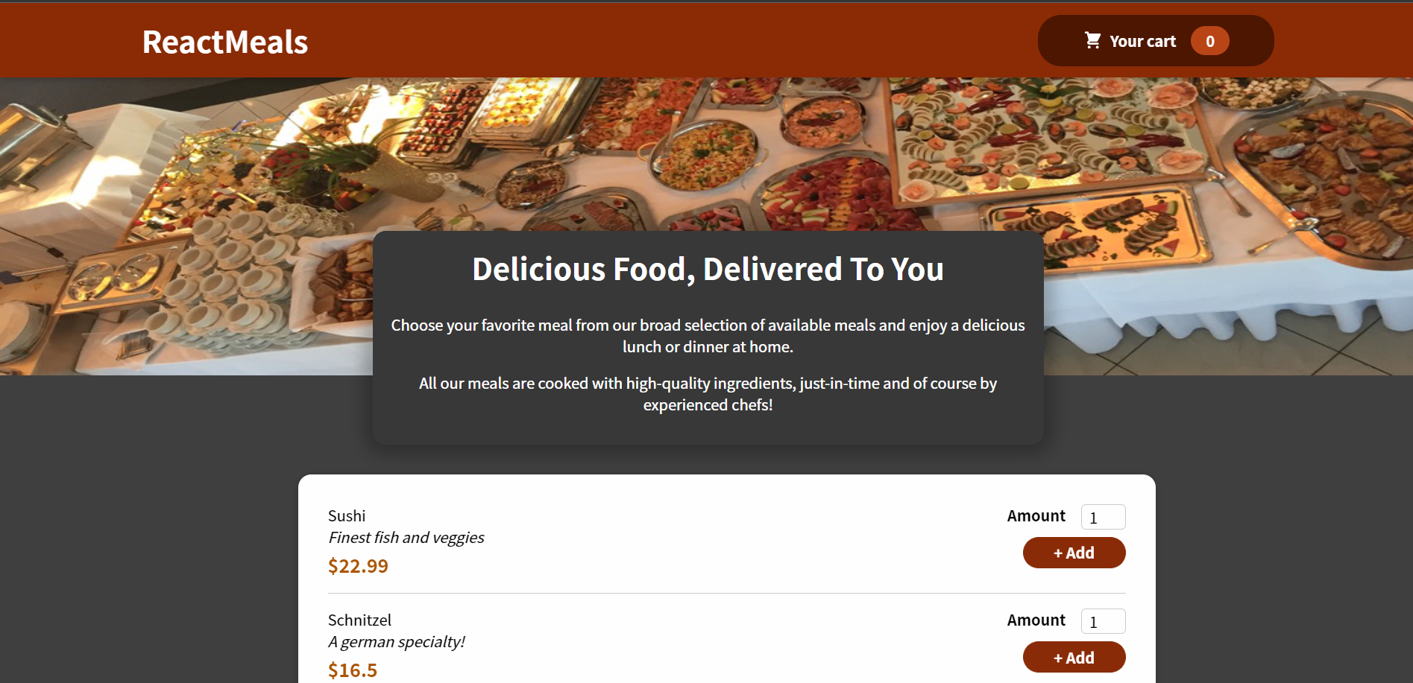Click the 'Choose your favorite meal' paragraph
Screen dimensions: 1413x683
tap(708, 336)
